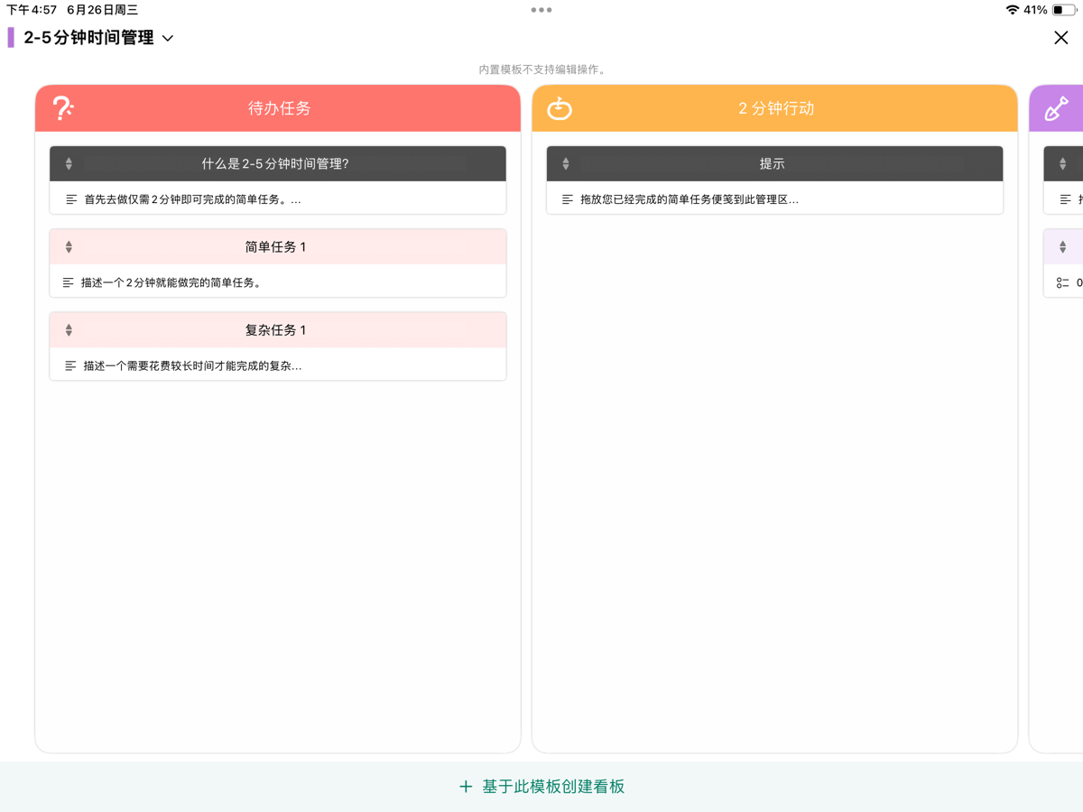Tap the description icon beside 拖放您已经完成 text
This screenshot has width=1083, height=812.
(x=568, y=199)
